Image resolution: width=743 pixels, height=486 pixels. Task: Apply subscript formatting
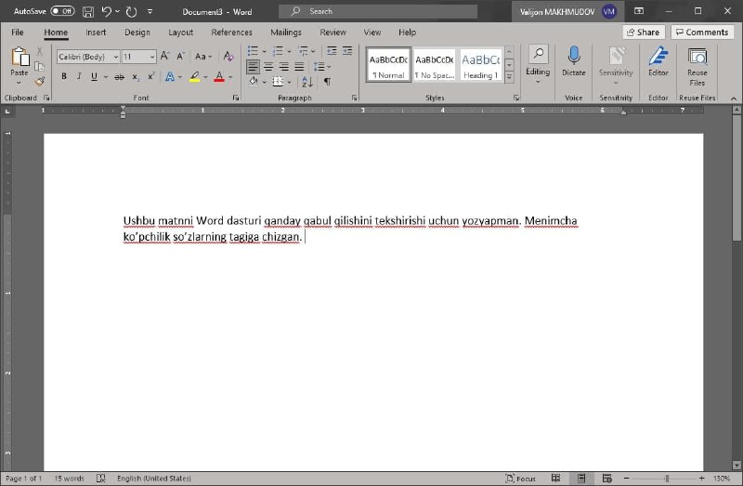(x=136, y=77)
